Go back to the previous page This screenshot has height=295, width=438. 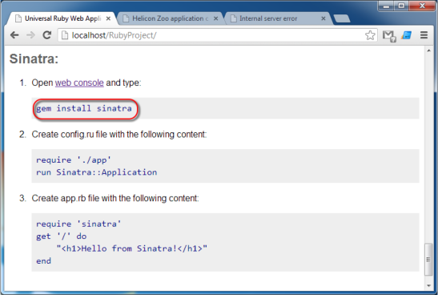14,35
